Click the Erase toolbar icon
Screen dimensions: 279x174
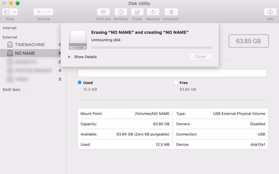(x=137, y=12)
